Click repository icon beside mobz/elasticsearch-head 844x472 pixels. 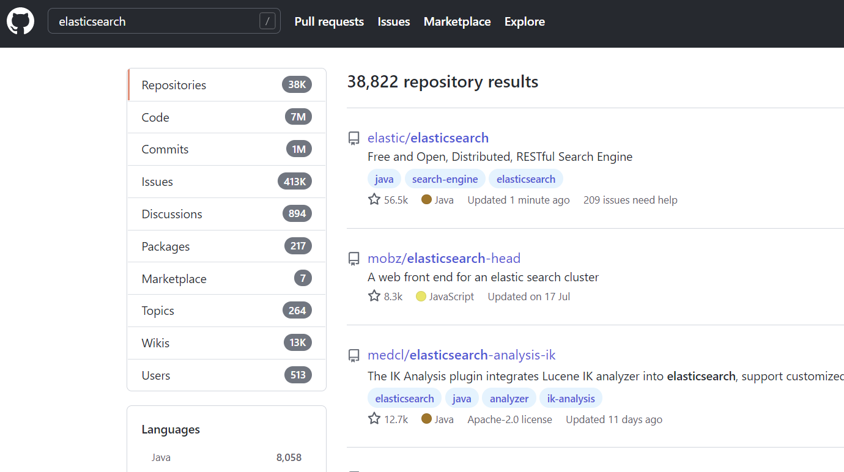[354, 259]
